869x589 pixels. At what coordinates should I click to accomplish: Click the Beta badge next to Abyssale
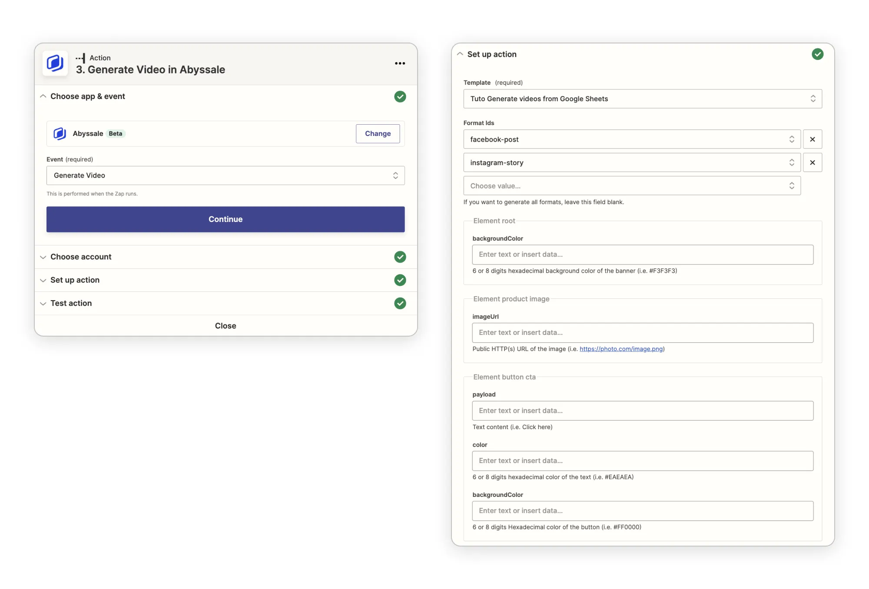click(115, 134)
